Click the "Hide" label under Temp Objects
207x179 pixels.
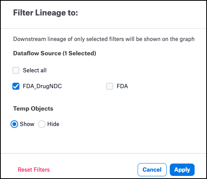[x=53, y=124]
